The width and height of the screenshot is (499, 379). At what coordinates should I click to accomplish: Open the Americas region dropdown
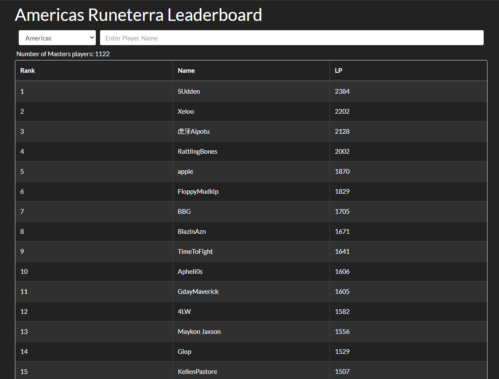click(57, 37)
